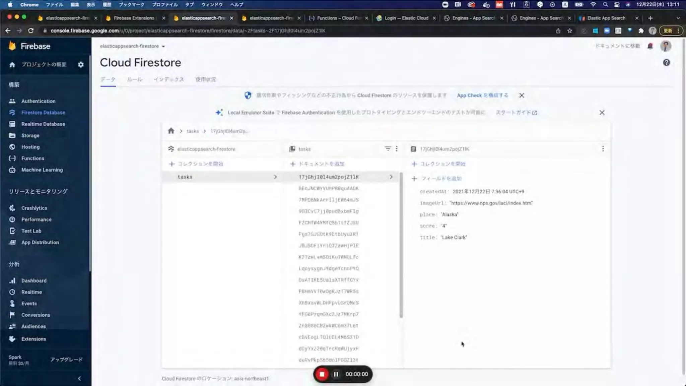Click the project settings gear icon
Screen dimensions: 686x386
point(81,65)
